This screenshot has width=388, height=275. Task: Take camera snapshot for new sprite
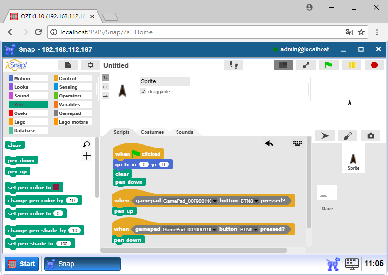371,136
